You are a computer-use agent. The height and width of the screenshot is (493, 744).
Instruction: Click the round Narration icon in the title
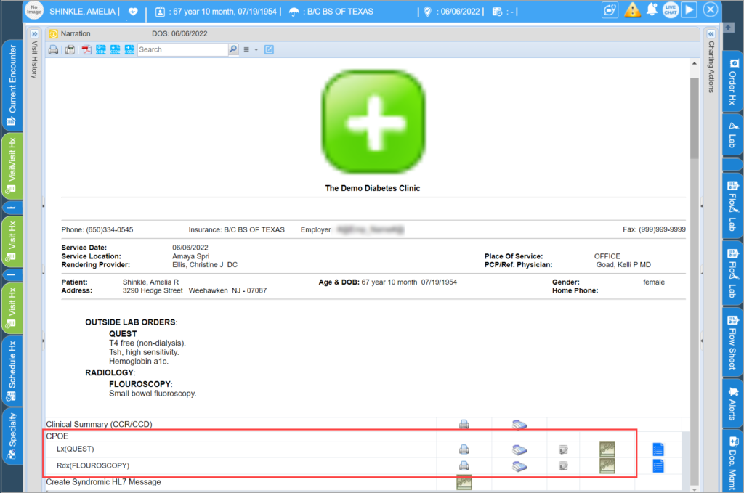coord(54,34)
